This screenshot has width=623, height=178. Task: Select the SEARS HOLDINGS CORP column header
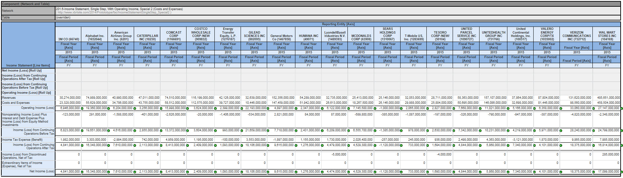click(387, 34)
